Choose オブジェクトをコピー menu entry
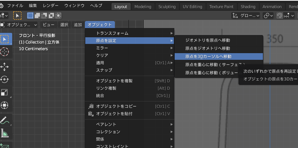Viewport: 298px width, 148px height. [x=129, y=106]
